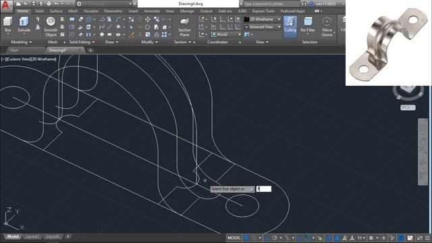Open the Surface ribbon tab
The image size is (432, 243).
pyautogui.click(x=55, y=11)
